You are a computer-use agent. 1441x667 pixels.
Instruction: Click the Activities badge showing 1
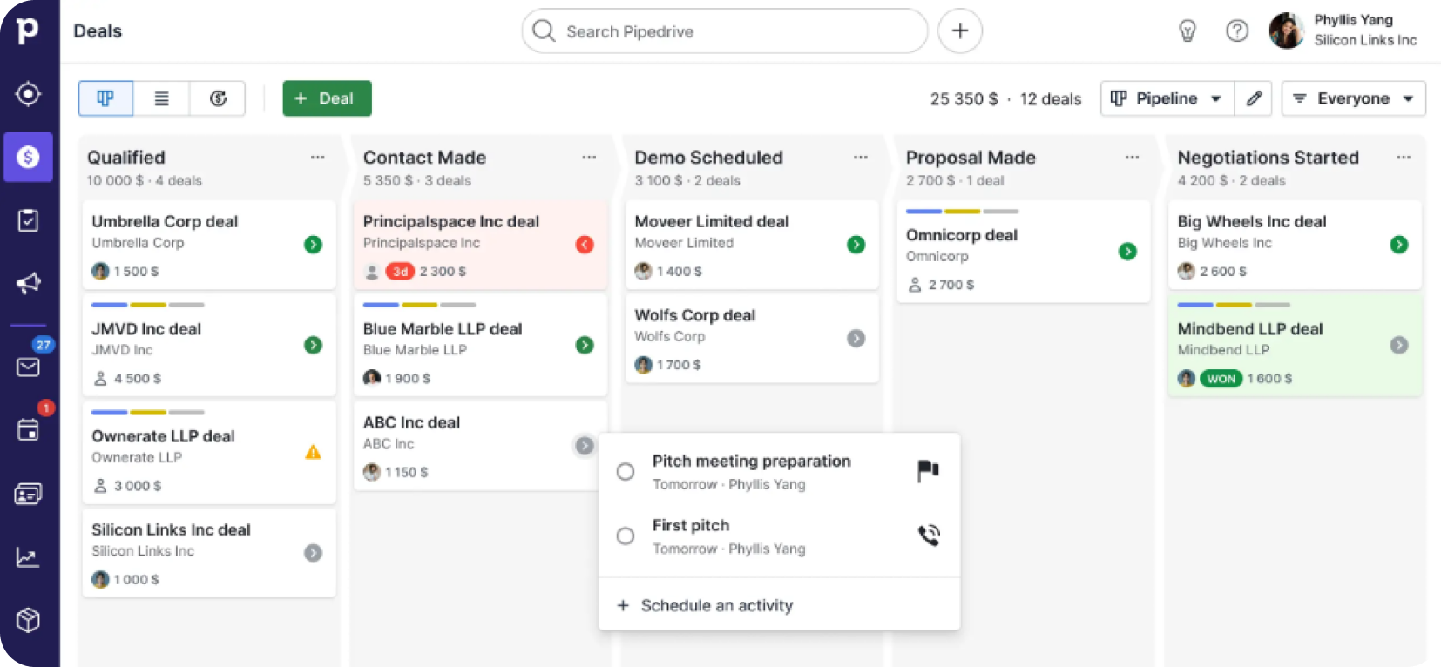[x=45, y=408]
